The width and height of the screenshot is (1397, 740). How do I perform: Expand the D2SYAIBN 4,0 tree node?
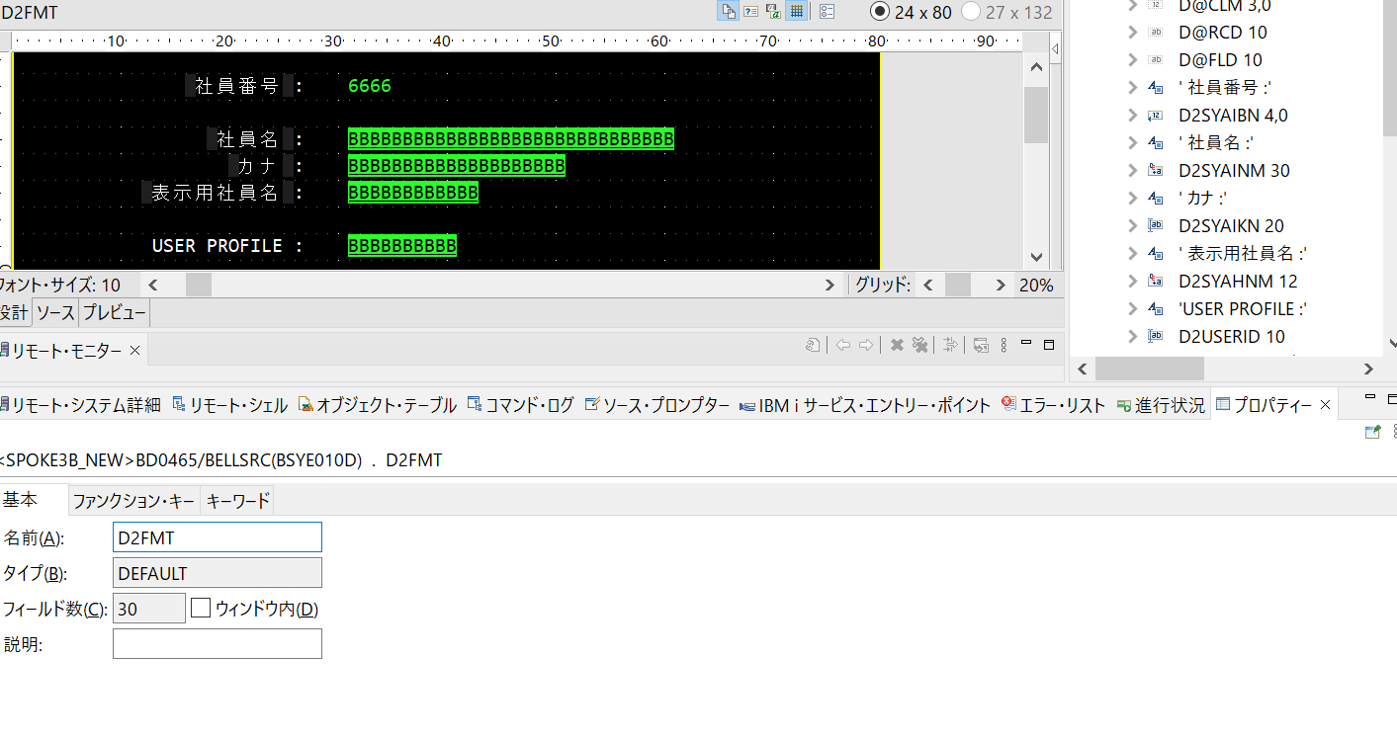click(x=1133, y=116)
